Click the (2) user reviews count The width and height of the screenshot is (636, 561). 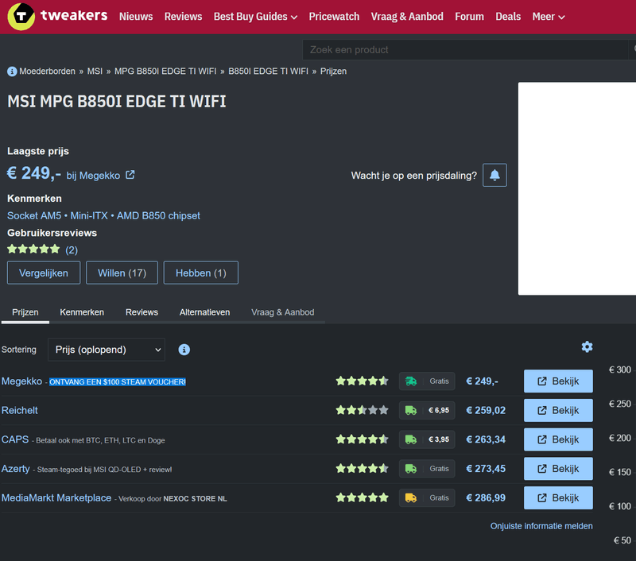[72, 250]
